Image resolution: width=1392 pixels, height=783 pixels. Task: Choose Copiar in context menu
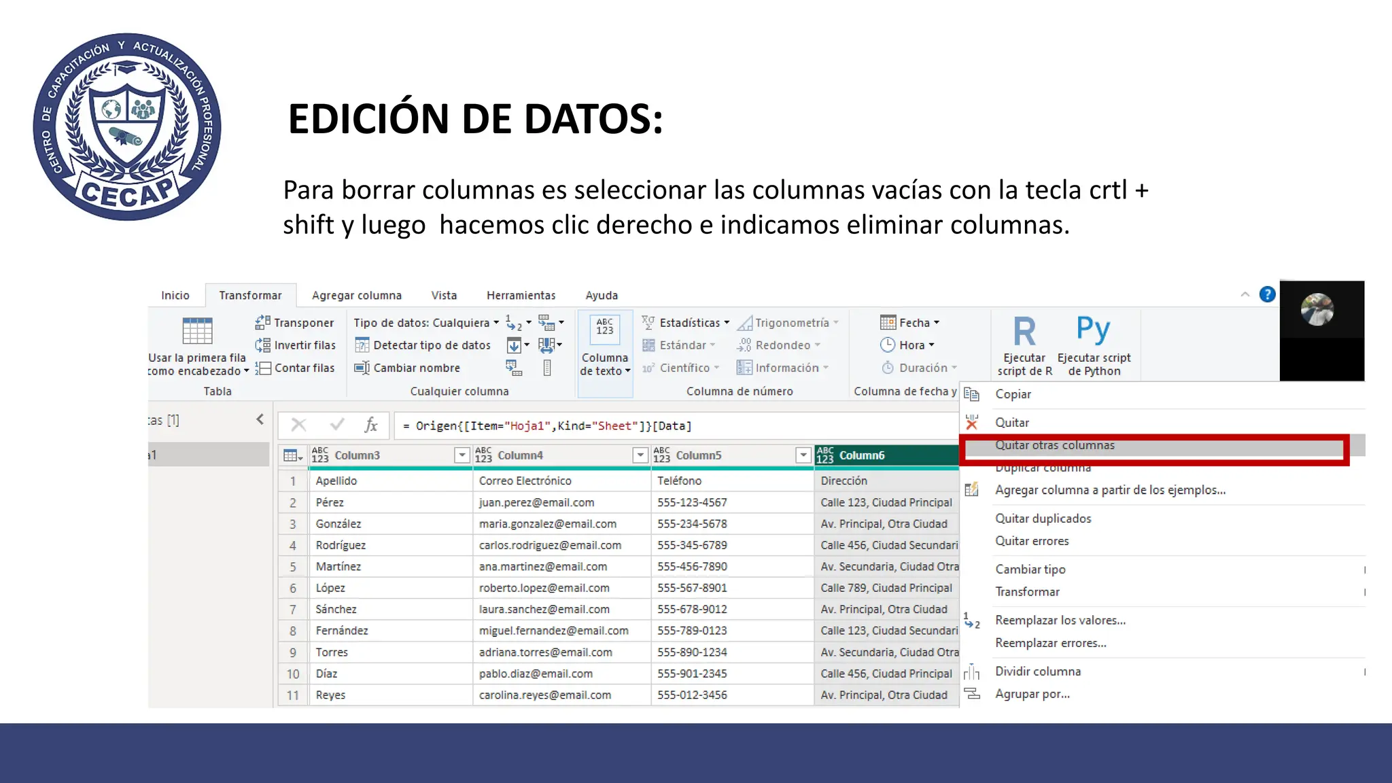point(1163,394)
